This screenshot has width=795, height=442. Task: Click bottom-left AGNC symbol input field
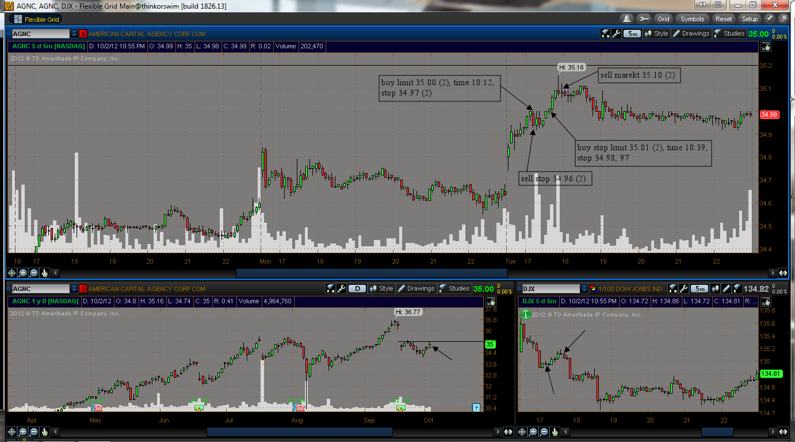pyautogui.click(x=40, y=289)
